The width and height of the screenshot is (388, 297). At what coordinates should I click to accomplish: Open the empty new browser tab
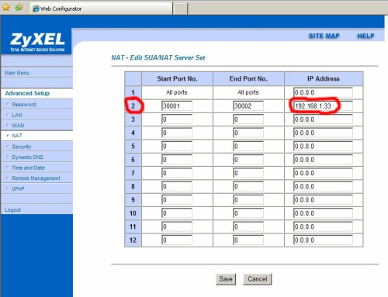180,9
